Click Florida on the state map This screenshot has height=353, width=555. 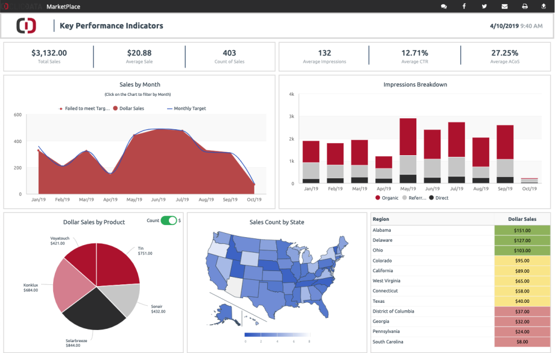(323, 308)
